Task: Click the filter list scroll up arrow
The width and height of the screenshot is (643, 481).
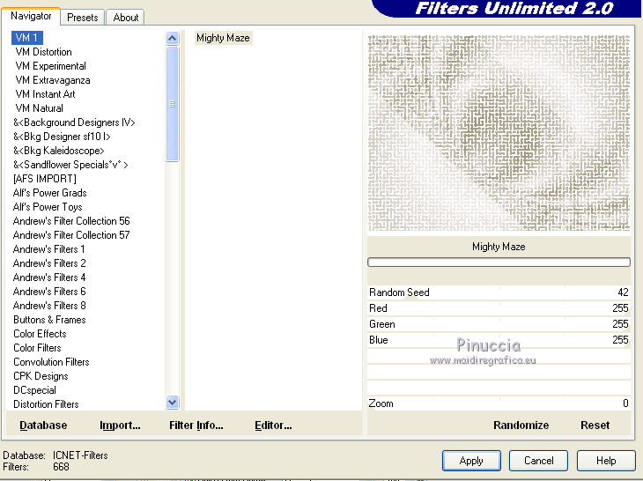Action: (173, 39)
